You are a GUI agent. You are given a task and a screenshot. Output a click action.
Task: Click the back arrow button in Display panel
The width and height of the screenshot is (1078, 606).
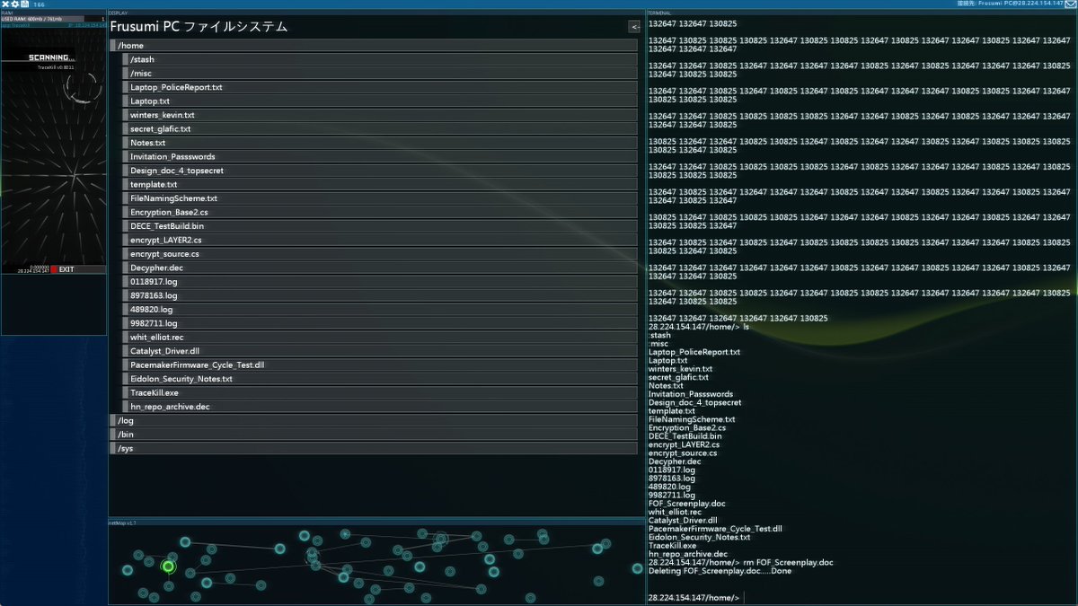click(634, 27)
